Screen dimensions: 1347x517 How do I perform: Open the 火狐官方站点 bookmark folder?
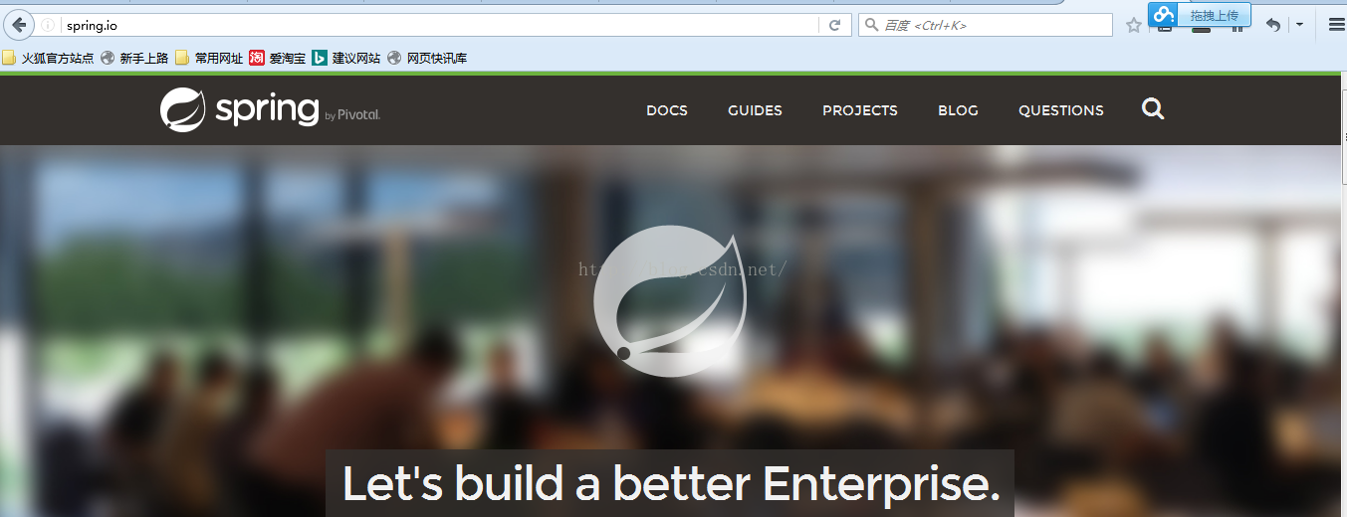49,58
